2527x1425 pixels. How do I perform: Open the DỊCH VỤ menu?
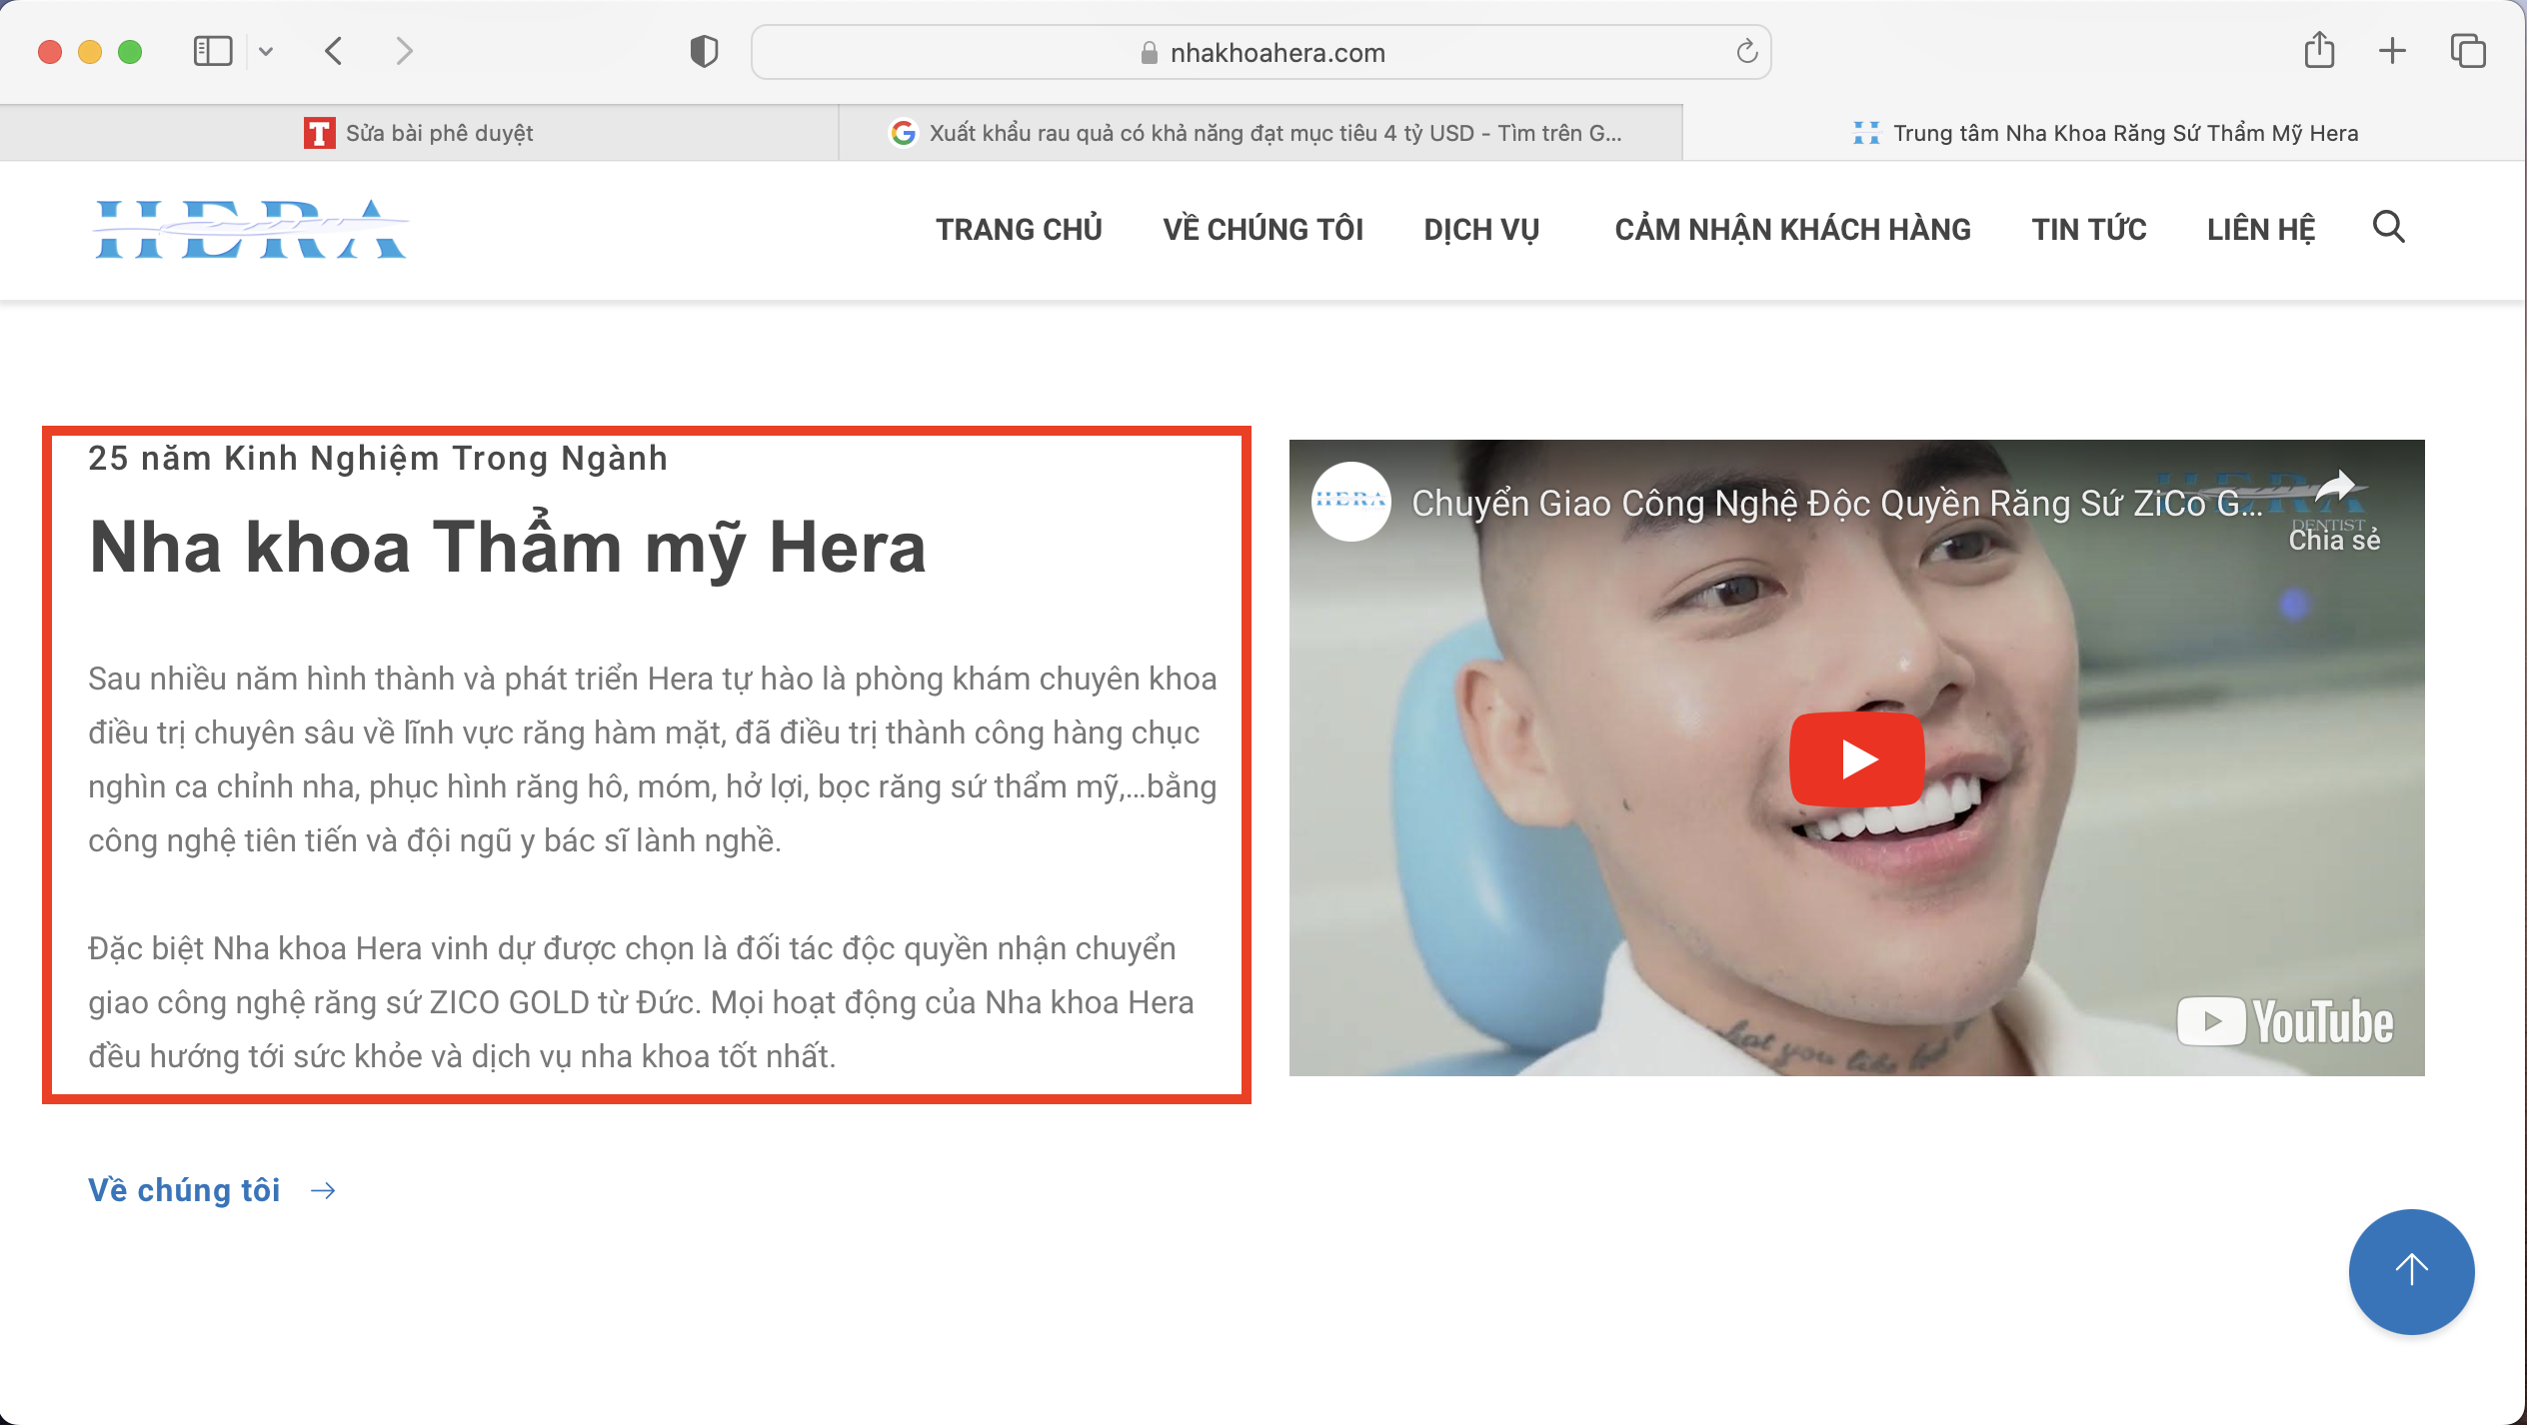click(x=1481, y=230)
